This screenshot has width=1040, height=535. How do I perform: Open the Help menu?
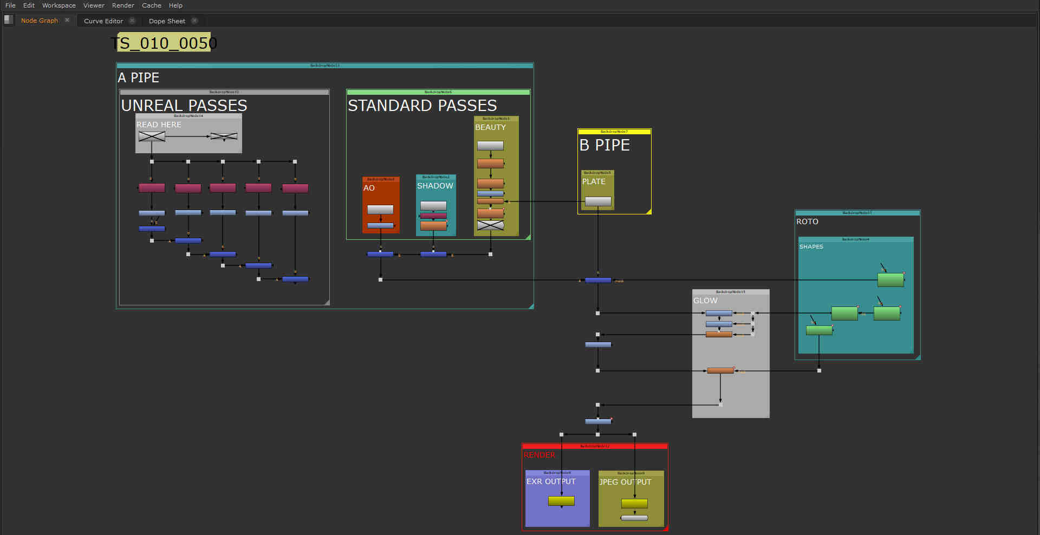tap(175, 5)
